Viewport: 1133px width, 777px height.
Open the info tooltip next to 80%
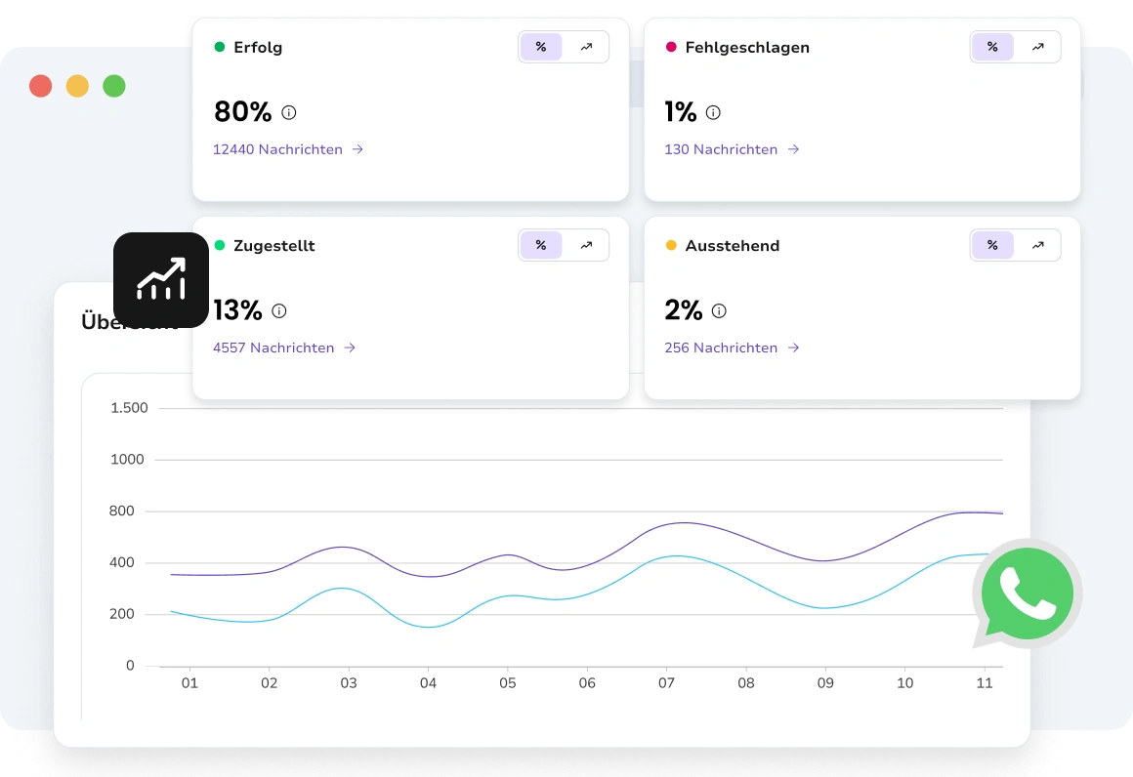point(288,112)
